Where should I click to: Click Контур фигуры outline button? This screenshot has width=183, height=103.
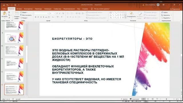(x=150, y=15)
